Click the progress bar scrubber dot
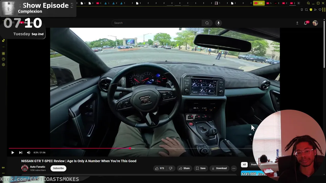The image size is (326, 183). [x=130, y=148]
